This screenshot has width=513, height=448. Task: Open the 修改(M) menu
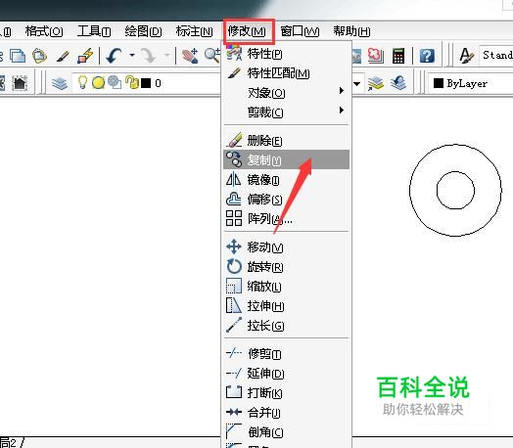click(248, 31)
